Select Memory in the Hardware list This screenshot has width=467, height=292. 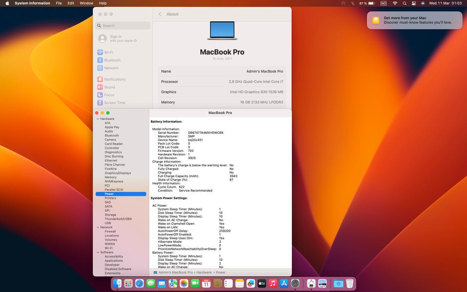click(x=110, y=177)
